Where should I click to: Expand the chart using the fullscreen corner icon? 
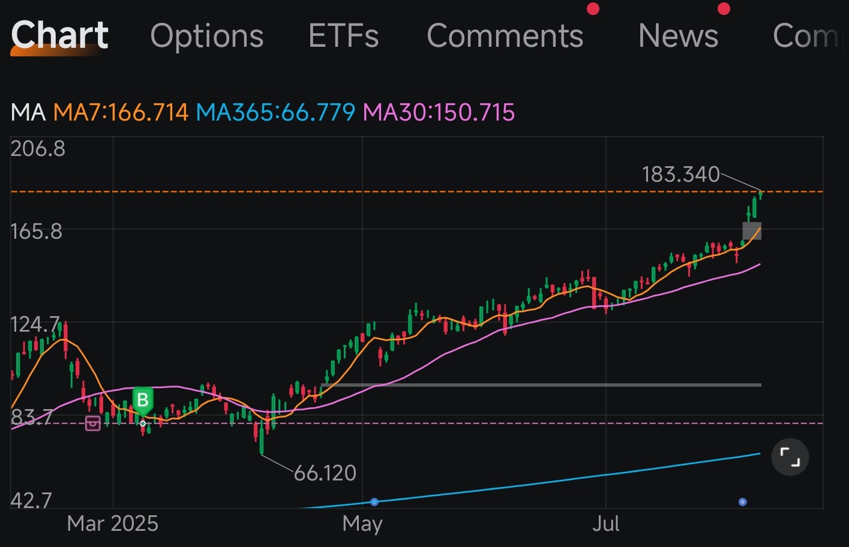pos(789,456)
